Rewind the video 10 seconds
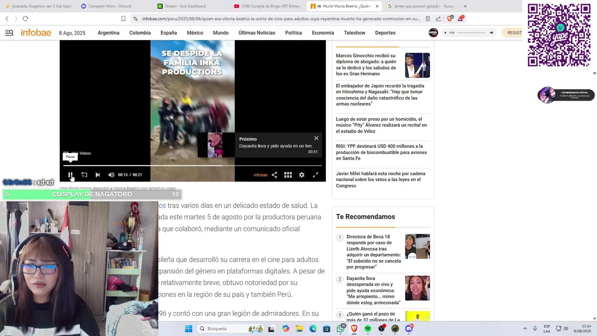Viewport: 597px width, 336px height. tap(84, 175)
